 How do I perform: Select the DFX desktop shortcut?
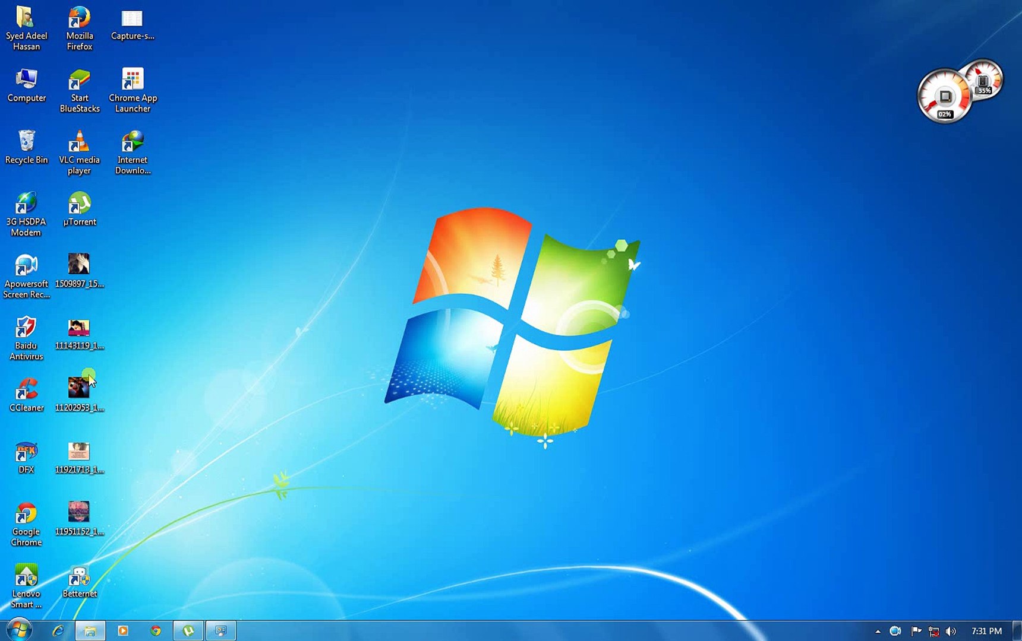(26, 458)
